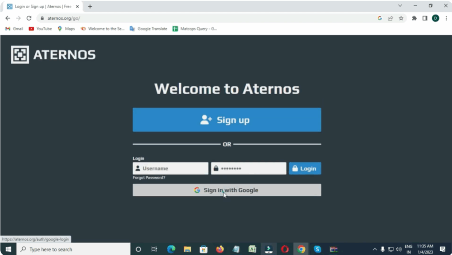Open Chrome's three-dot menu
The width and height of the screenshot is (452, 255).
click(447, 19)
